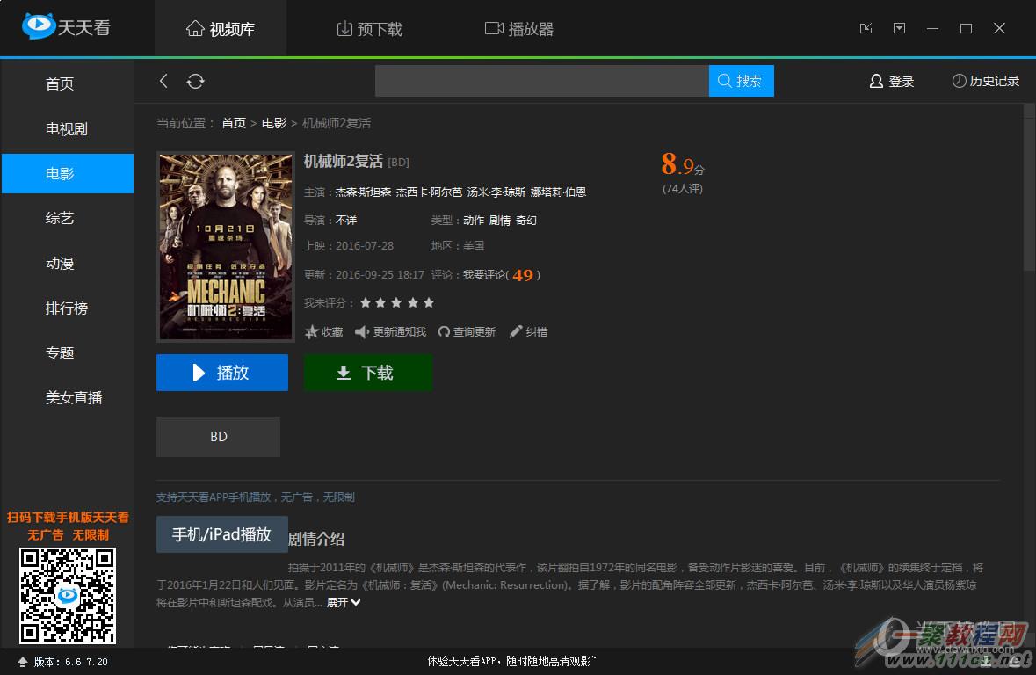Open the title bar dropdown menu icon
This screenshot has height=675, width=1036.
point(899,28)
